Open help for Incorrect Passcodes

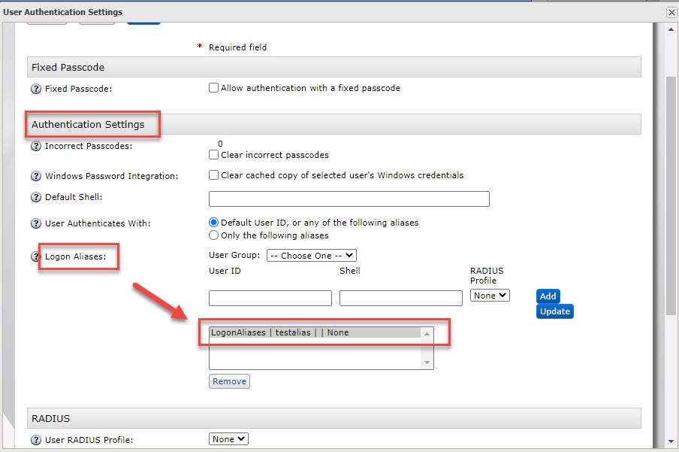point(35,146)
